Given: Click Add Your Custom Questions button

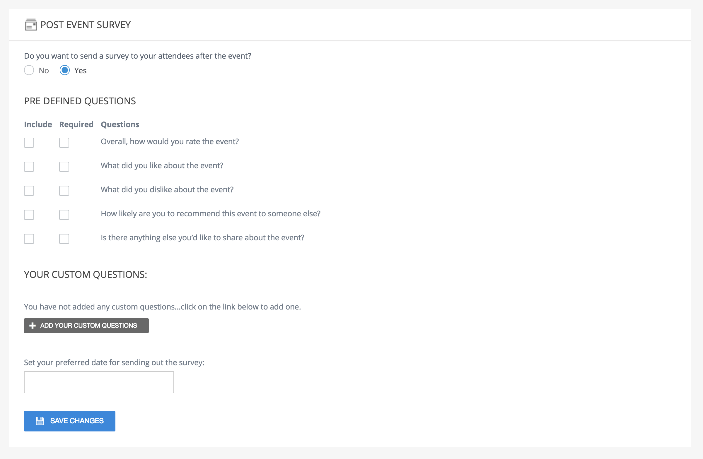Looking at the screenshot, I should (86, 325).
